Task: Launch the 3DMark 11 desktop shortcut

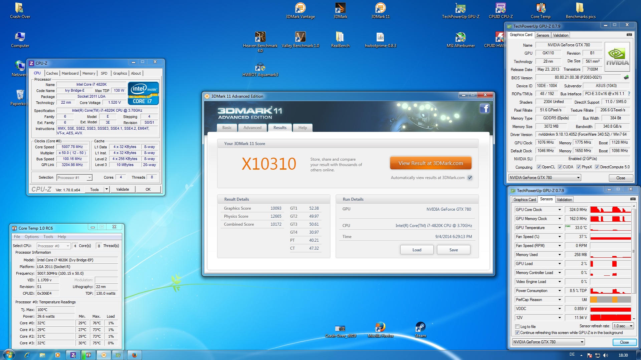Action: pos(380,11)
